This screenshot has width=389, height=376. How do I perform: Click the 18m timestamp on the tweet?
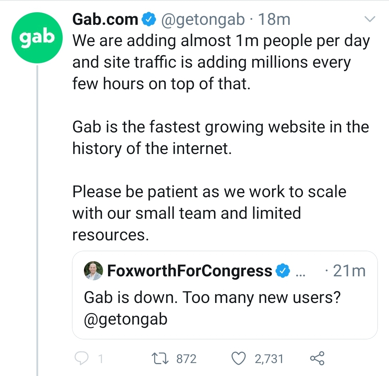coord(275,19)
